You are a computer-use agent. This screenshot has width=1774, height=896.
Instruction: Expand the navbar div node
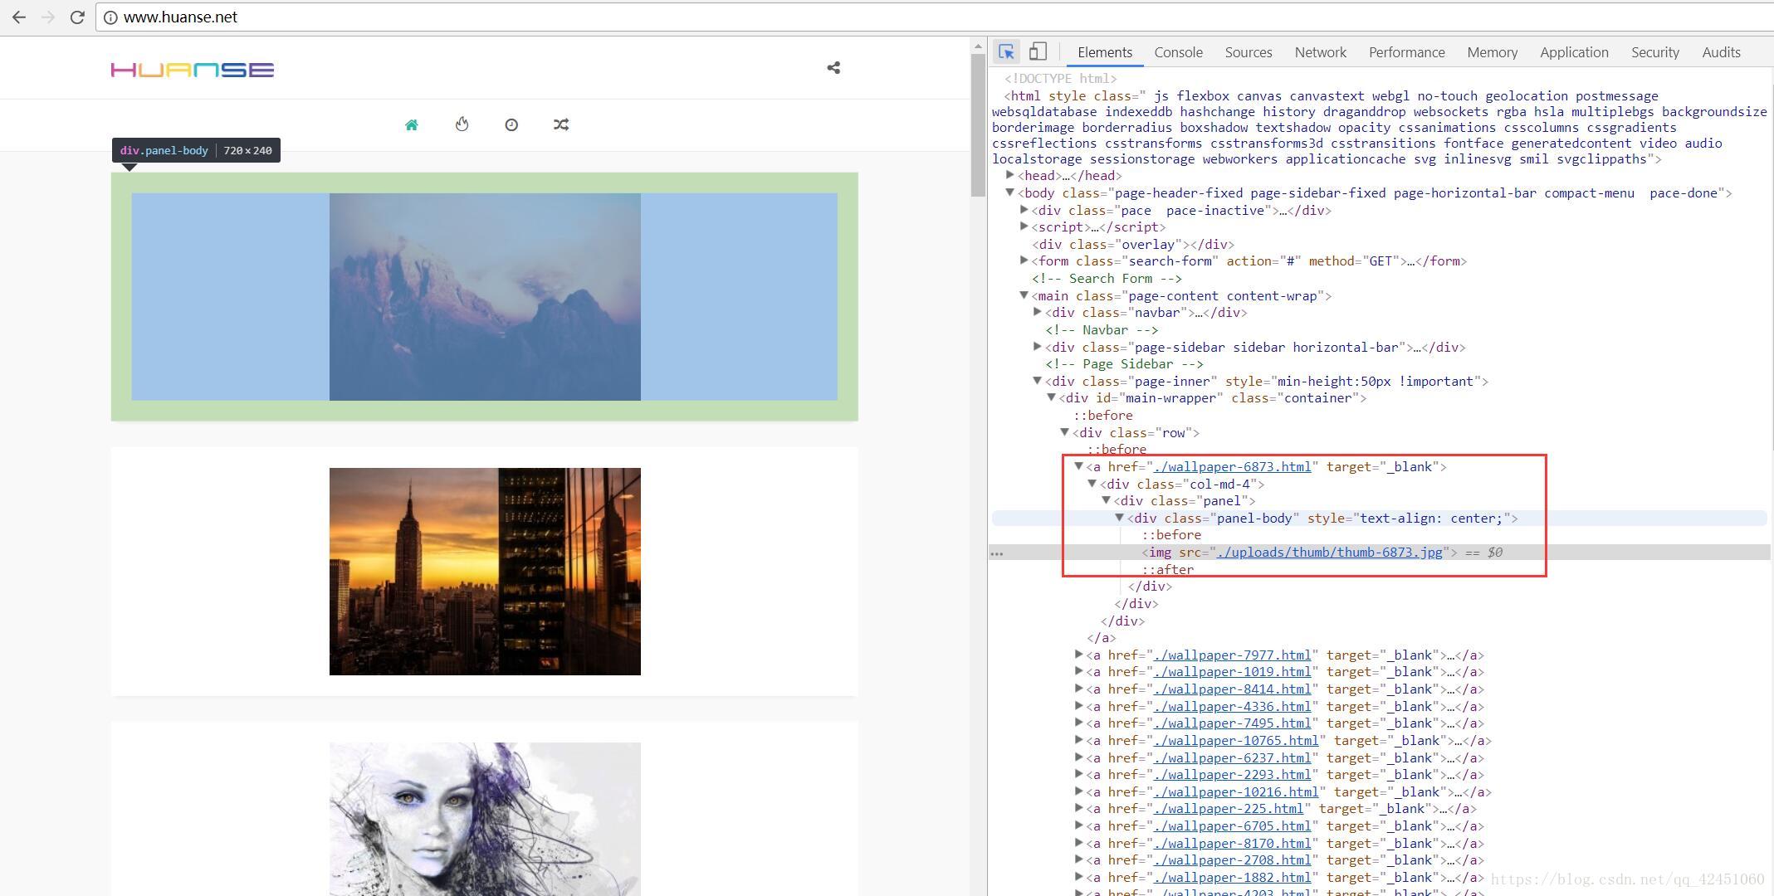(x=1038, y=312)
